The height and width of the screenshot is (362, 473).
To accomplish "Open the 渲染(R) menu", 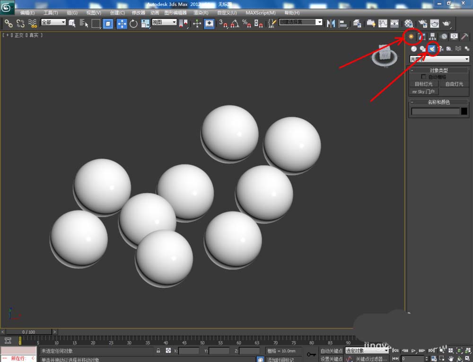I will pyautogui.click(x=201, y=13).
